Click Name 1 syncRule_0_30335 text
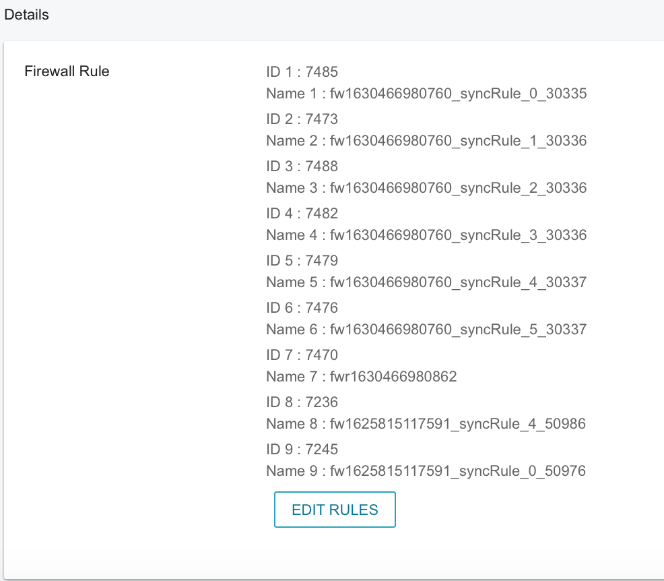Screen dimensions: 664x581 (426, 94)
